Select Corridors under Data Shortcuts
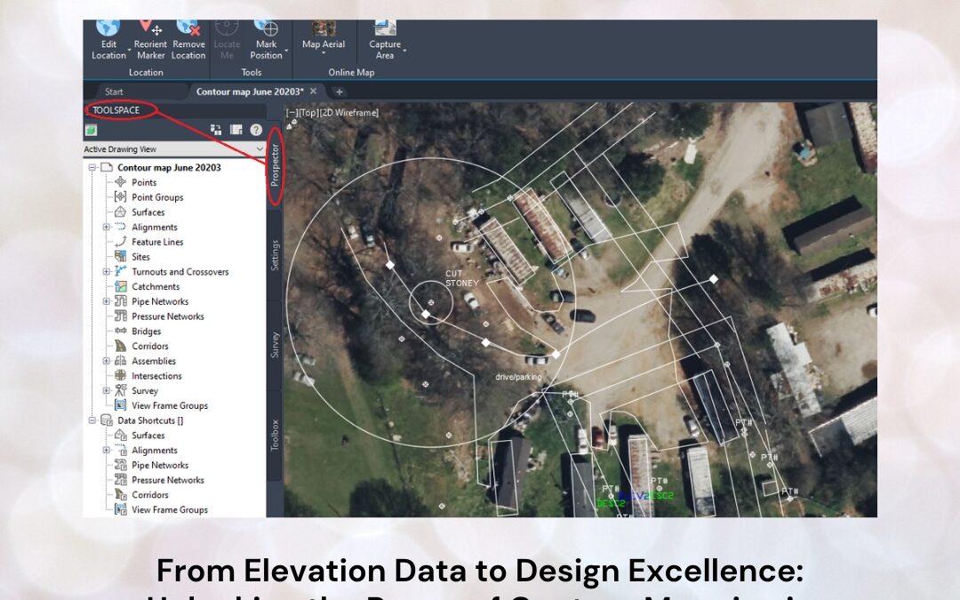The width and height of the screenshot is (960, 600). 150,495
